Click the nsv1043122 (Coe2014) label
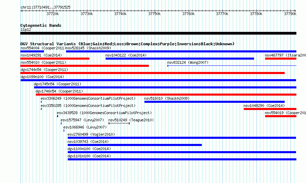306x183 pixels. 126,55
